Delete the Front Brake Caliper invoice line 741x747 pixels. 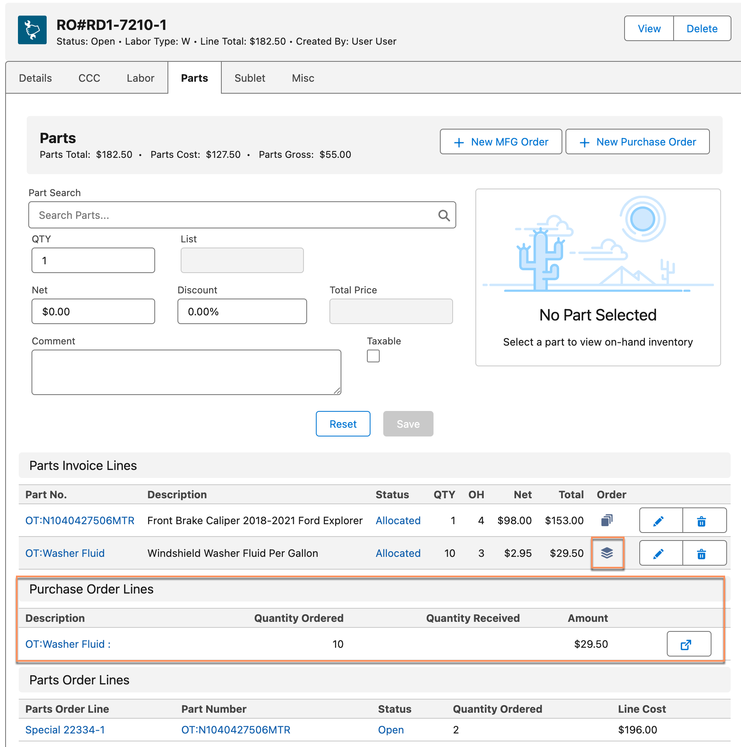pos(704,520)
